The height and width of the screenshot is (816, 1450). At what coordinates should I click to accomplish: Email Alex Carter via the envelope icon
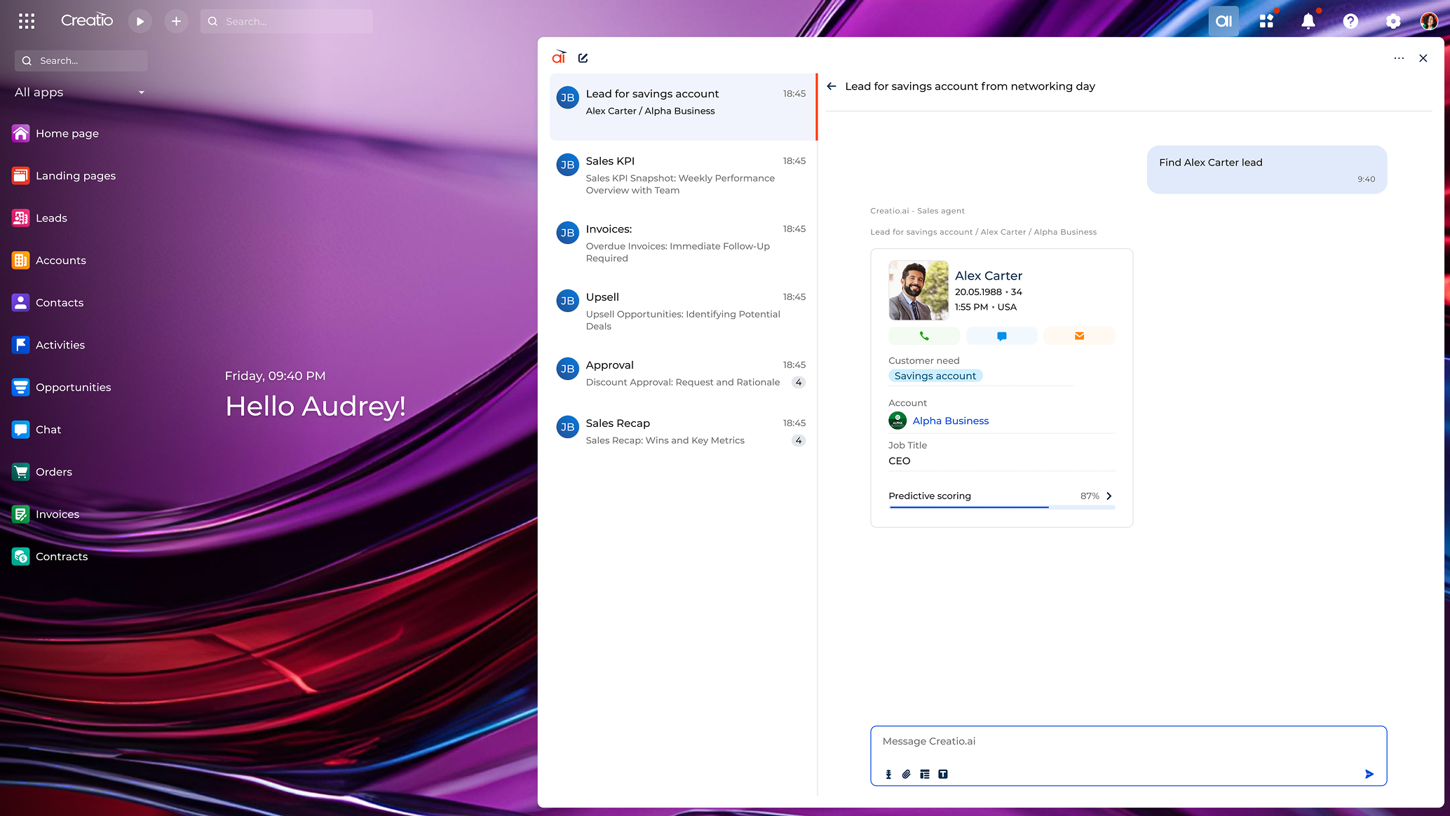point(1079,336)
